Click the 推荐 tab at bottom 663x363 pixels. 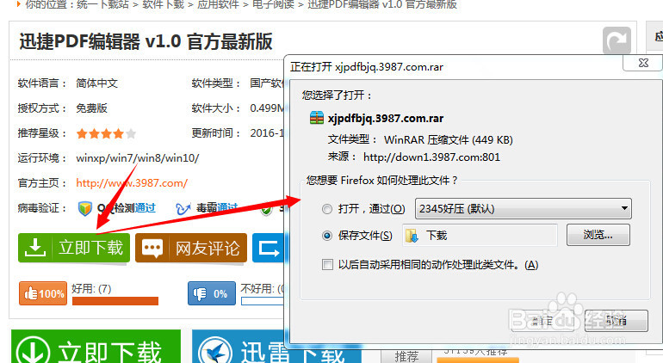(x=406, y=356)
